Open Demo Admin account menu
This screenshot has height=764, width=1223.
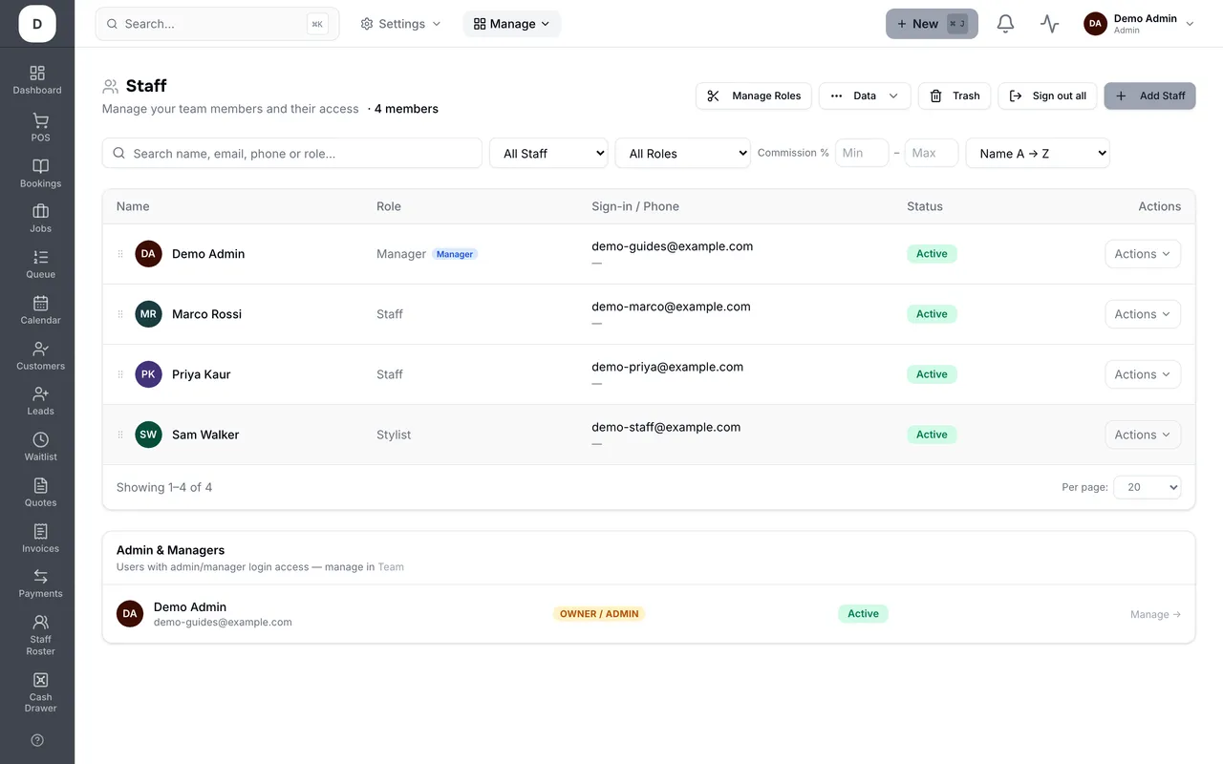1139,24
